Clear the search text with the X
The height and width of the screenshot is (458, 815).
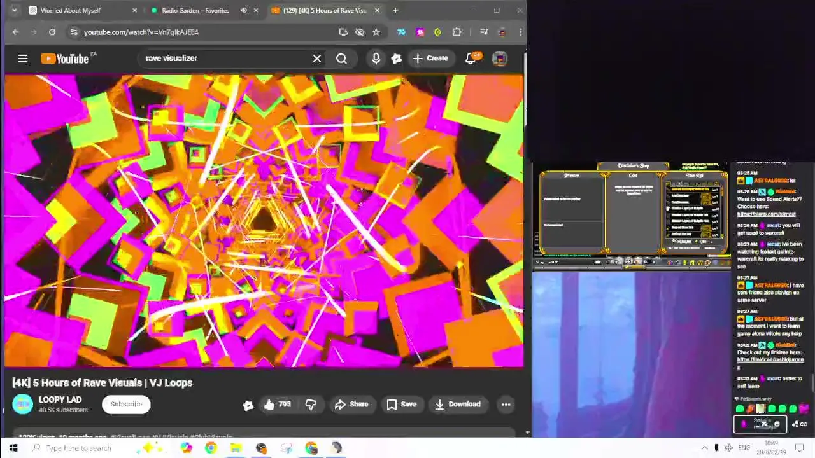(317, 59)
